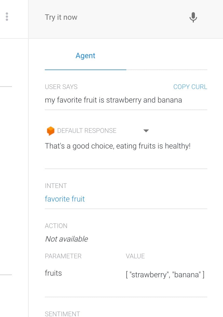Select the user says query text
The image size is (223, 317).
click(x=113, y=100)
